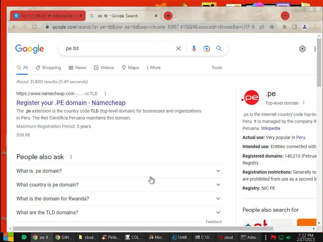The image size is (323, 242).
Task: Reload the page
Action: pos(35,27)
